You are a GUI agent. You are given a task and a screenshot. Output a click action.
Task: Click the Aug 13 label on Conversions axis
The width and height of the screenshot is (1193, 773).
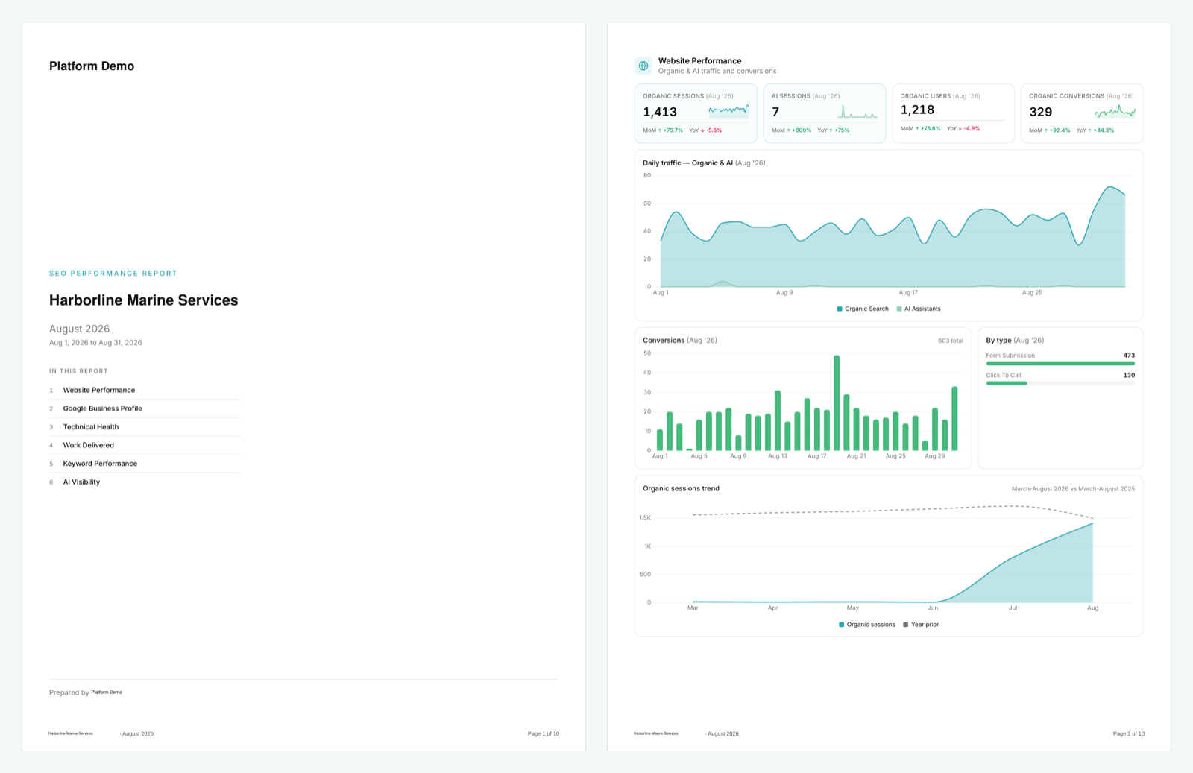(x=778, y=456)
